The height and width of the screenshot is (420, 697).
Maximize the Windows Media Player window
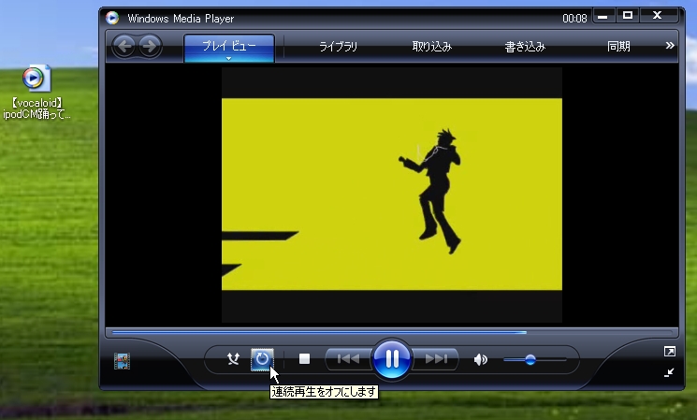point(628,16)
